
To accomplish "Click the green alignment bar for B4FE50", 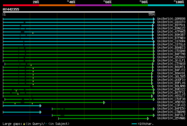I will (x=103, y=109).
